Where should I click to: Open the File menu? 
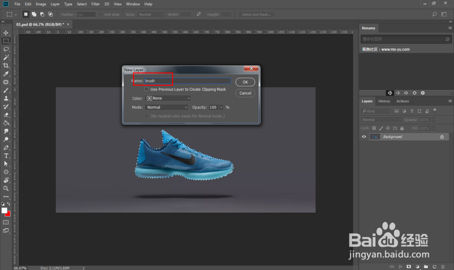point(17,4)
